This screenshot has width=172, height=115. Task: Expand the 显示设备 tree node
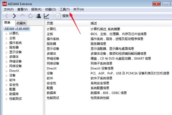(x=7, y=52)
